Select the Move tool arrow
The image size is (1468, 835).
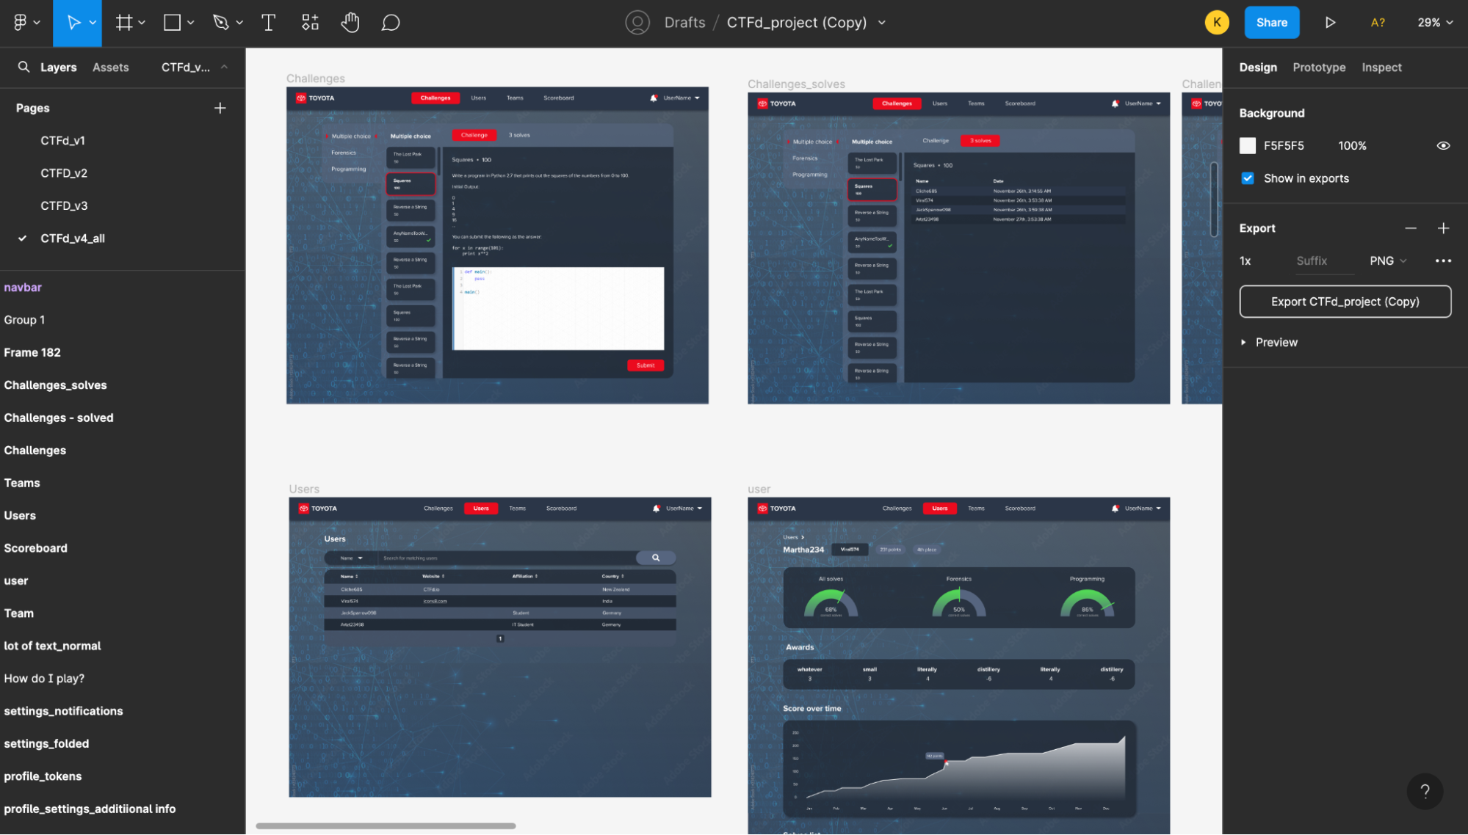tap(73, 23)
